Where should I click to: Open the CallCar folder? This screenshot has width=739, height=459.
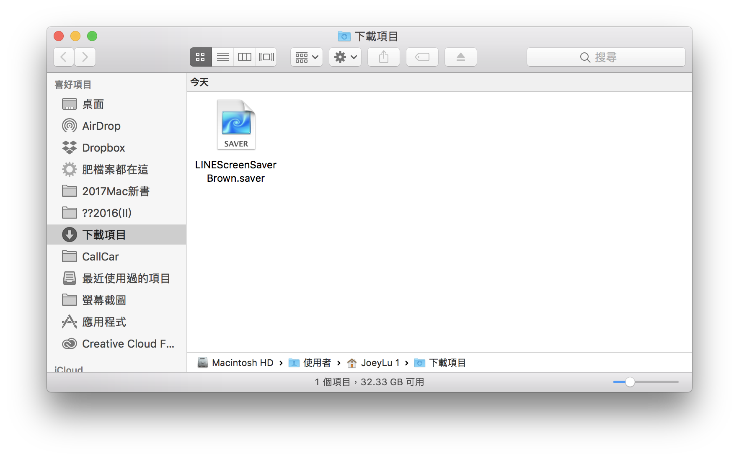[116, 257]
